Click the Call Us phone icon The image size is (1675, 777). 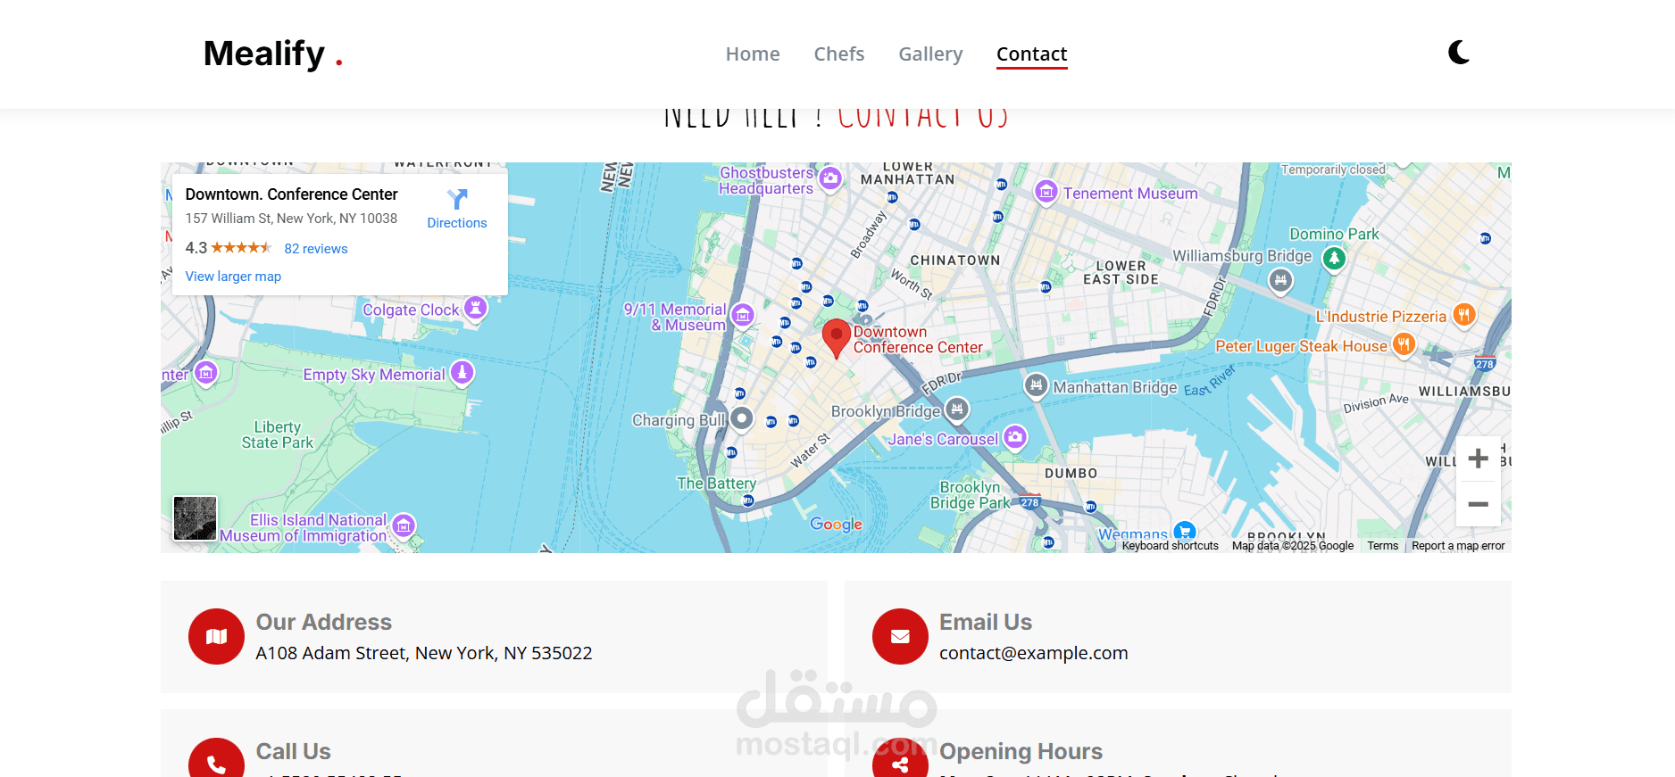(216, 757)
